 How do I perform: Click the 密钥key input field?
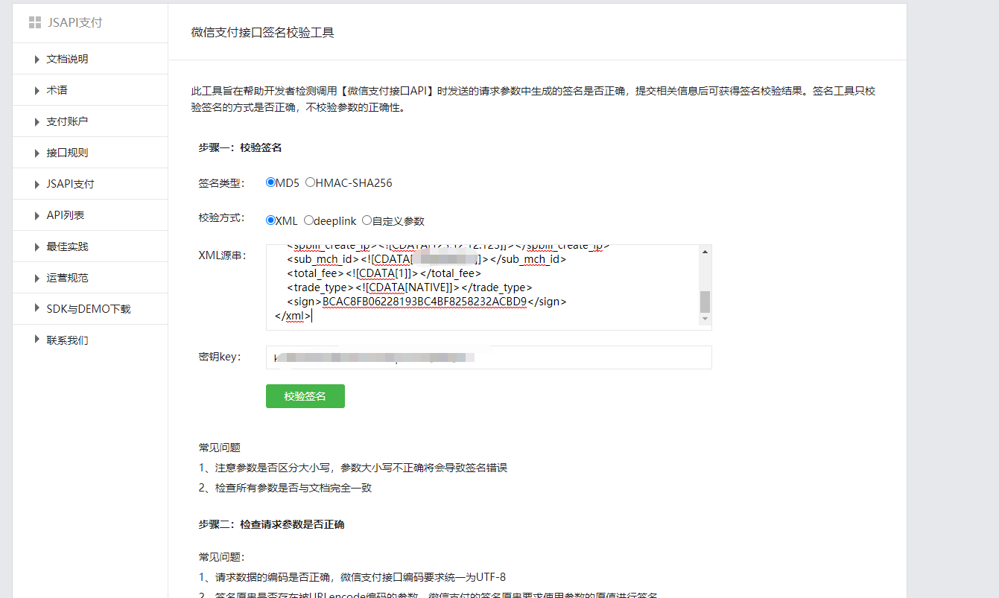coord(489,357)
